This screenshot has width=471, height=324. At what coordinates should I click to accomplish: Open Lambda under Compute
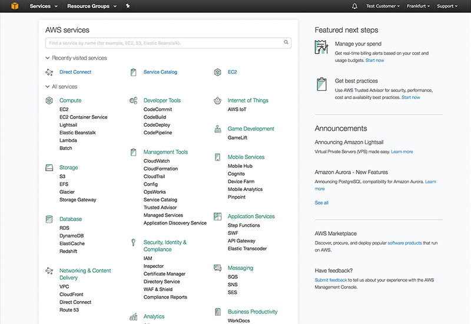point(68,140)
